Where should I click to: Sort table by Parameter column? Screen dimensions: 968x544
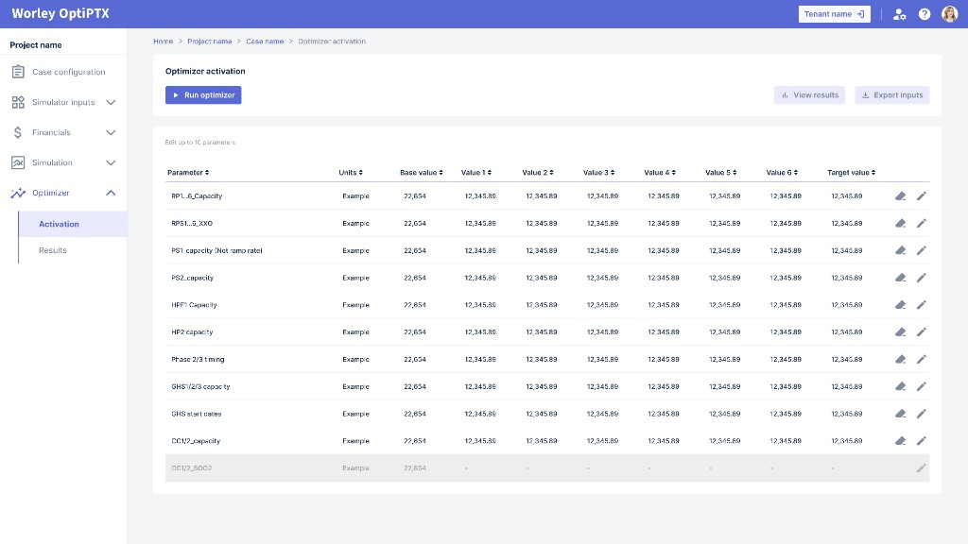188,173
